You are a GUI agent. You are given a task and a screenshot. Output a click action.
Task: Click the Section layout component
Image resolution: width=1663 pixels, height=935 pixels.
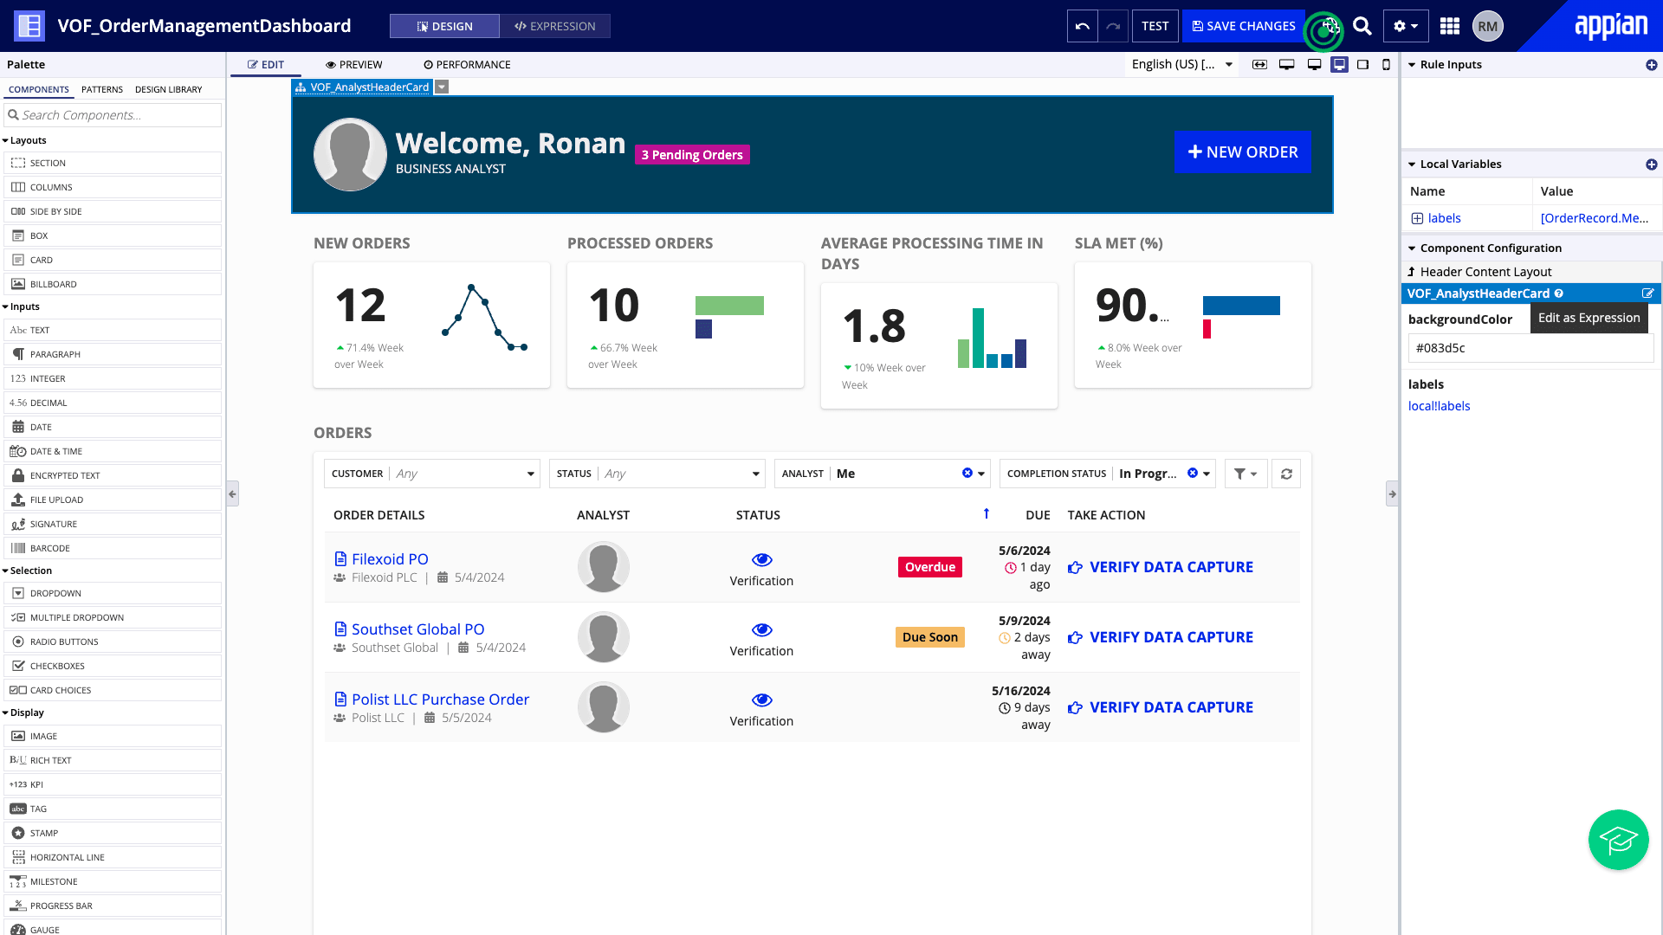[x=113, y=163]
